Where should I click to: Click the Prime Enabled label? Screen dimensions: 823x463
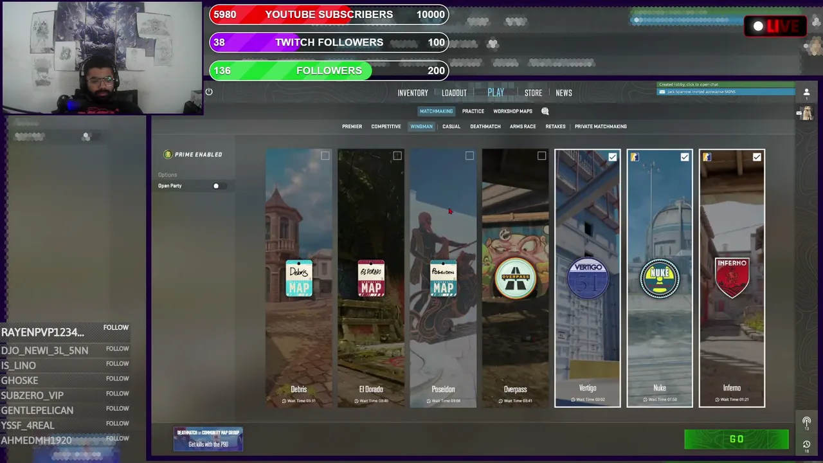(198, 154)
